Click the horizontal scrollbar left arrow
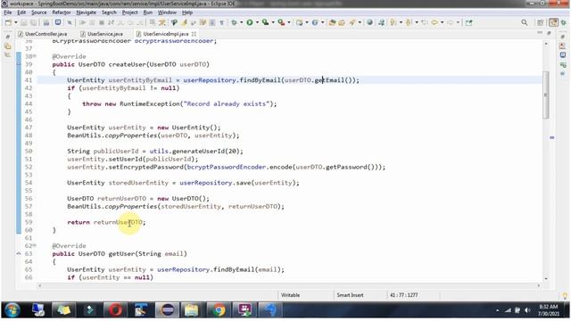 pyautogui.click(x=39, y=285)
